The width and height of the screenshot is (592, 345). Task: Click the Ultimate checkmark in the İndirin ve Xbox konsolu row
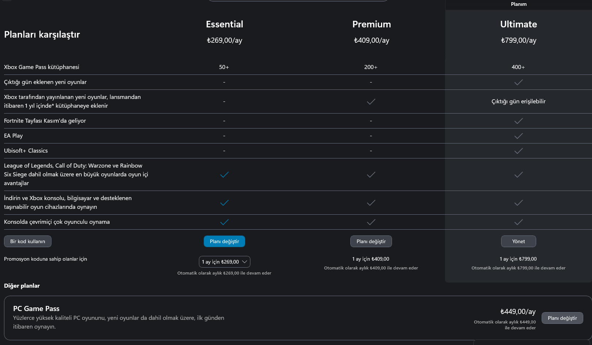pyautogui.click(x=518, y=203)
